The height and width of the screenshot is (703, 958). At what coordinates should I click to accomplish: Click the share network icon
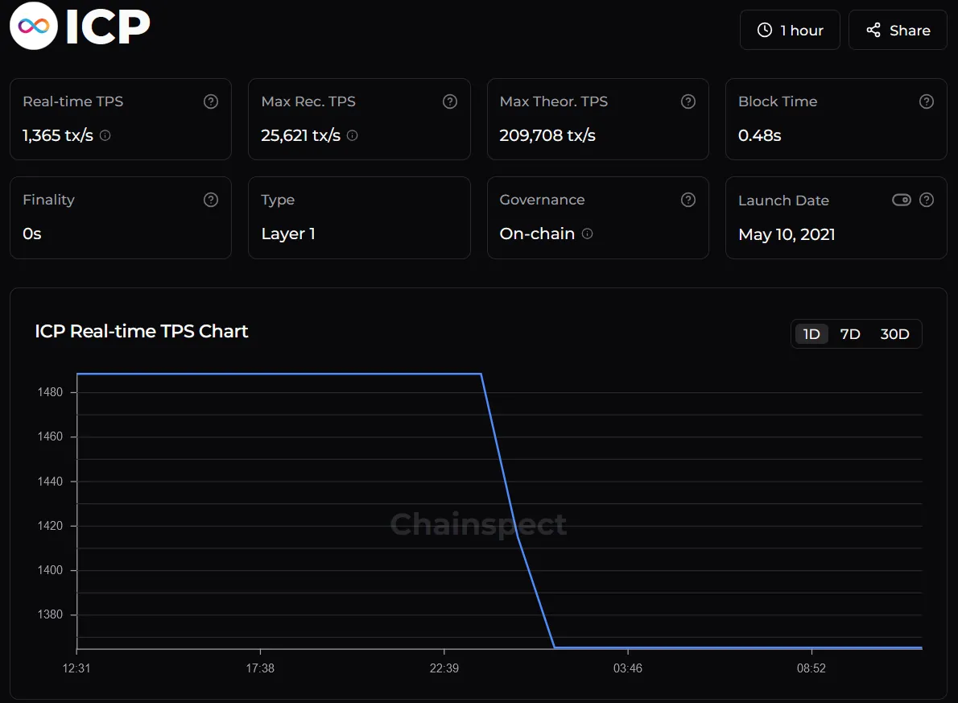click(873, 30)
